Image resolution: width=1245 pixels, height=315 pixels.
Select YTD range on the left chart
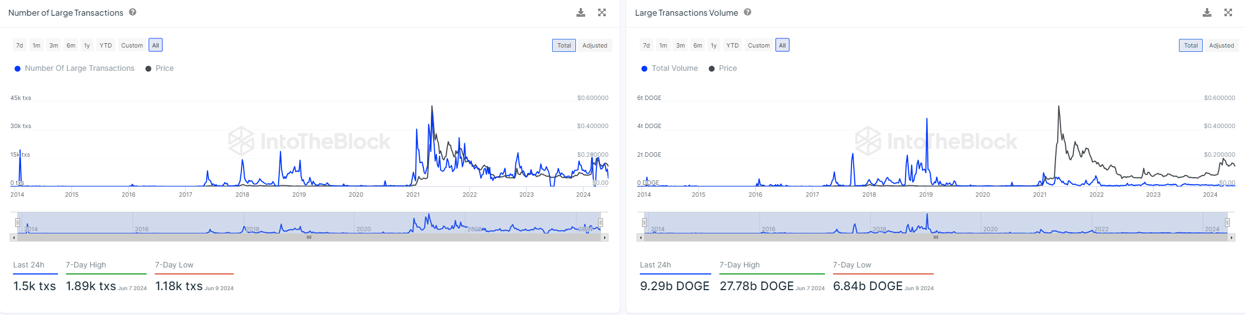click(106, 45)
